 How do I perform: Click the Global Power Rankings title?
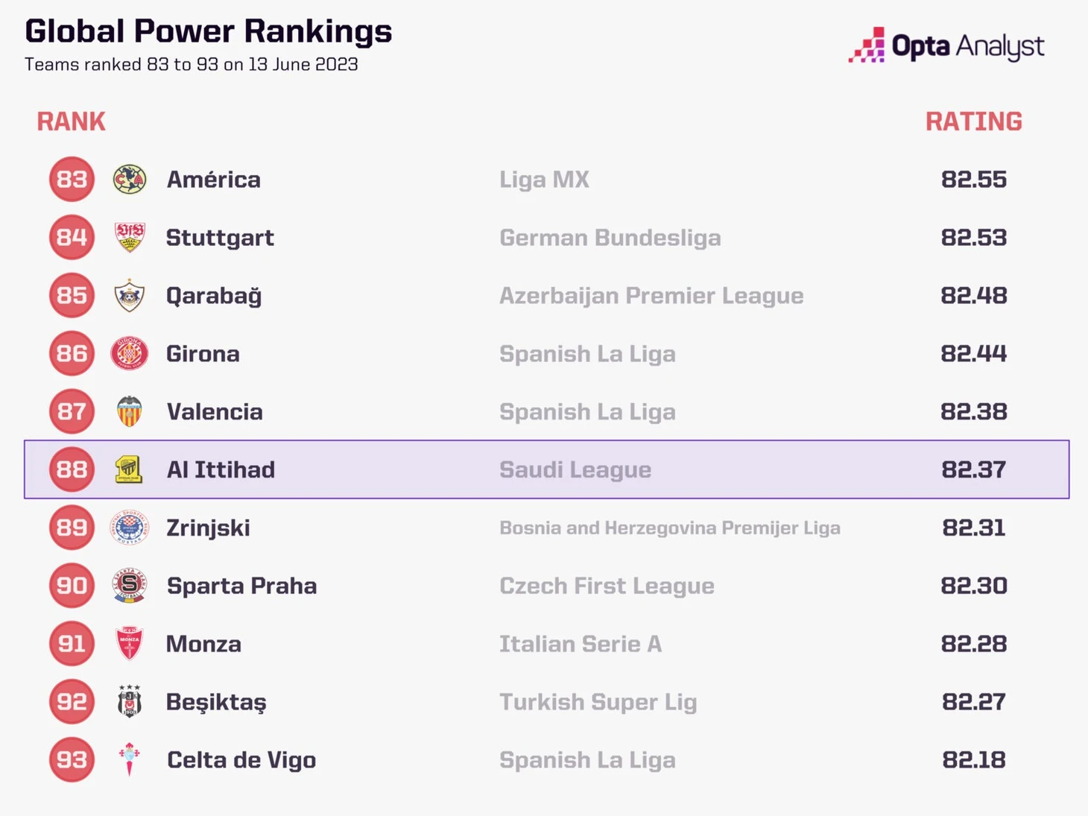(x=209, y=31)
